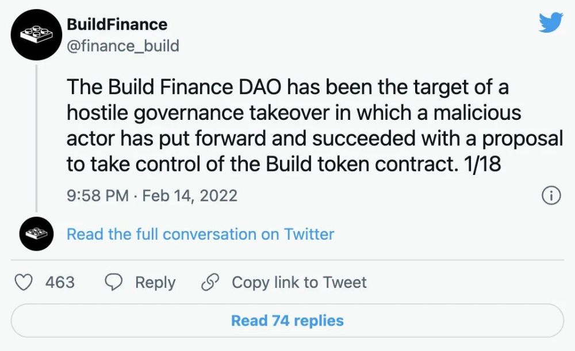Click the small BuildFinance avatar beside conversation link

click(x=36, y=234)
